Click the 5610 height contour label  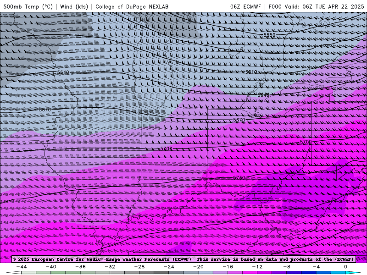tap(251, 72)
